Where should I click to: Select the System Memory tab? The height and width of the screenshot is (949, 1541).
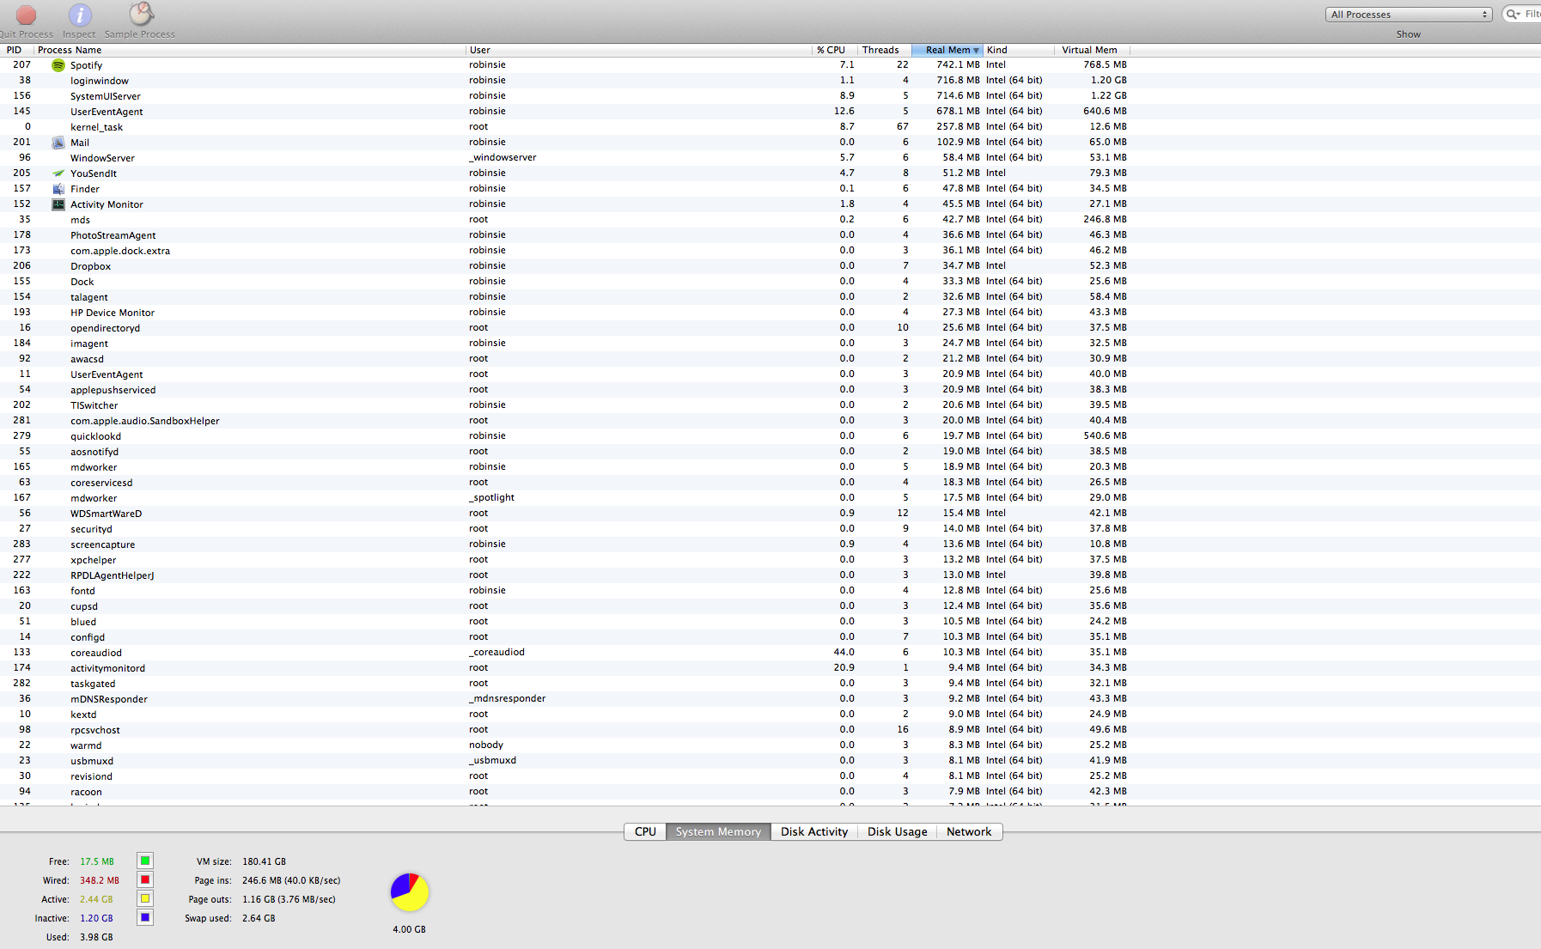point(718,831)
